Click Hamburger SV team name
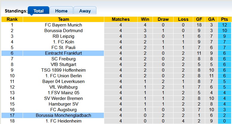Viewport: 232px width, 124px height. [63, 104]
